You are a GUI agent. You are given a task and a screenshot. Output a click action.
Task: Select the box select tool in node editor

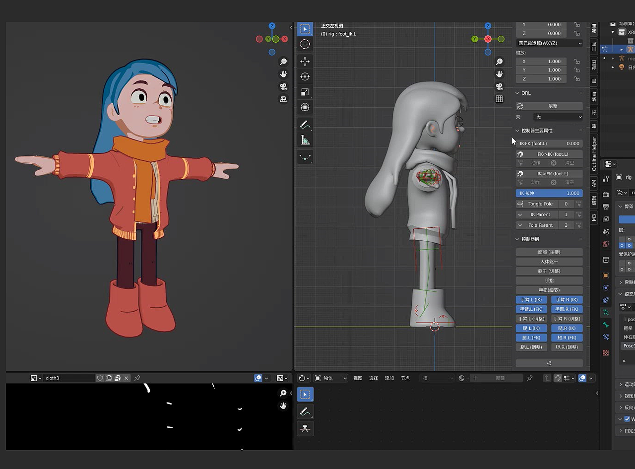click(x=305, y=394)
